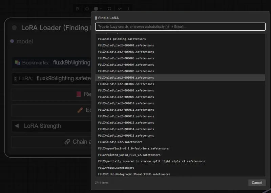Viewport: 271px width, 193px height.
Task: Select FLUX\oled\oled2-000015.safetensors
Action: (x=180, y=136)
